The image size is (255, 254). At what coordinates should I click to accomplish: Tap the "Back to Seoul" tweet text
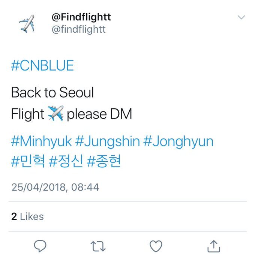click(x=52, y=92)
